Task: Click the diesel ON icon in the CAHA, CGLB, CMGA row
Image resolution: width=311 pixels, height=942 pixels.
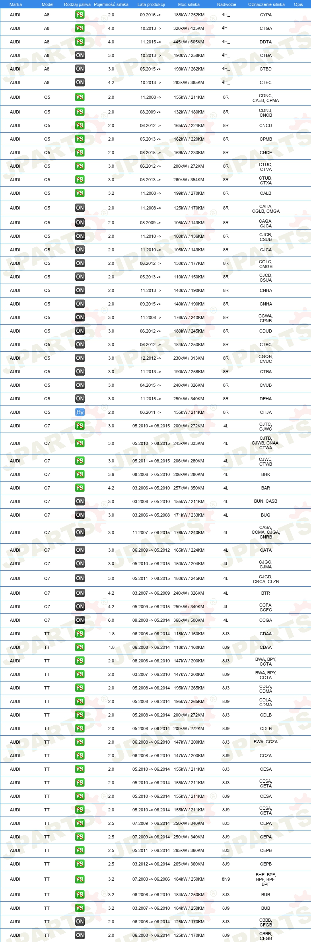Action: [x=80, y=208]
